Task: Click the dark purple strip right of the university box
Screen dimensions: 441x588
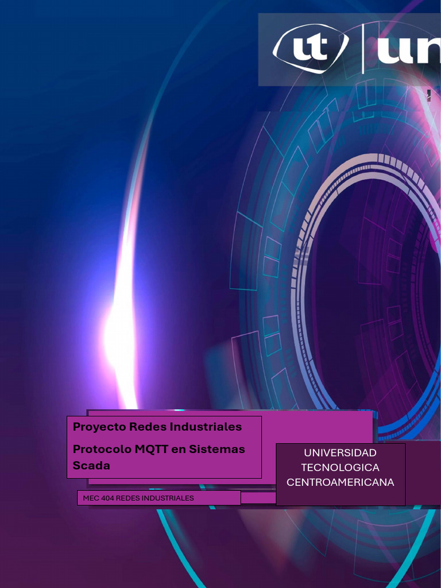Action: (423, 473)
